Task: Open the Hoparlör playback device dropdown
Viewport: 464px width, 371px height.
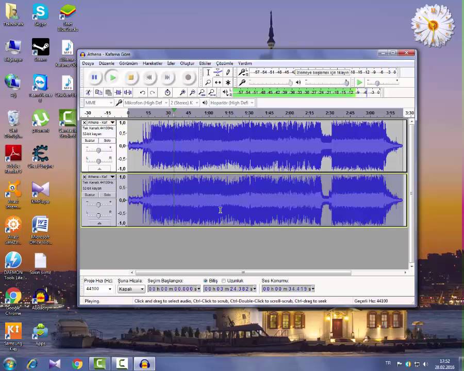Action: (232, 103)
